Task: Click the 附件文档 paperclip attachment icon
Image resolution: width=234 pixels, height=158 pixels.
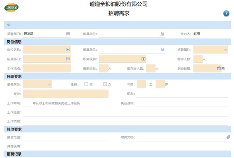Action: 228,137
